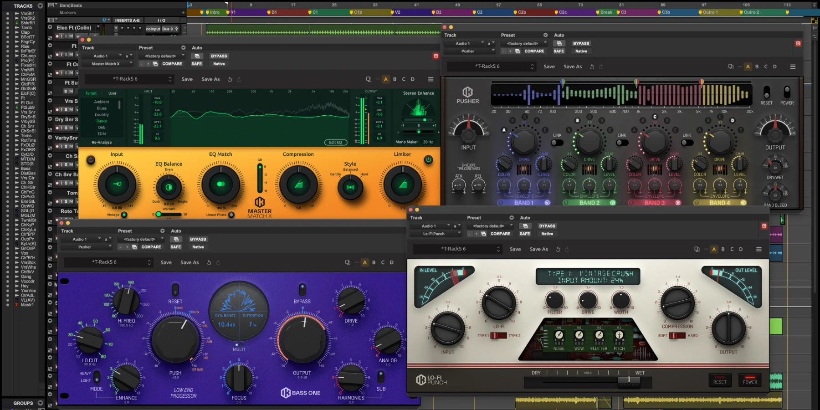Screen dimensions: 820x410
Task: Switch to the User tab in Master Match X
Action: pyautogui.click(x=113, y=93)
